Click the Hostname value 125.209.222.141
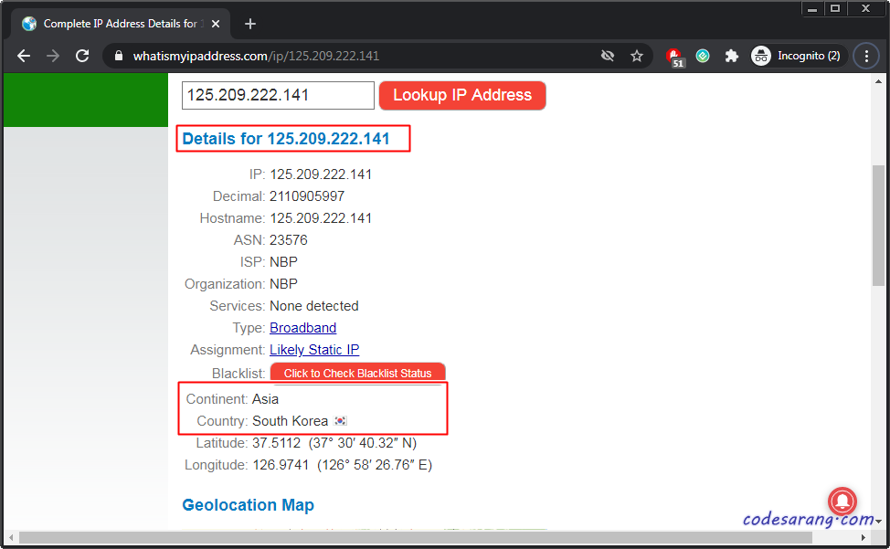This screenshot has height=549, width=890. (321, 218)
